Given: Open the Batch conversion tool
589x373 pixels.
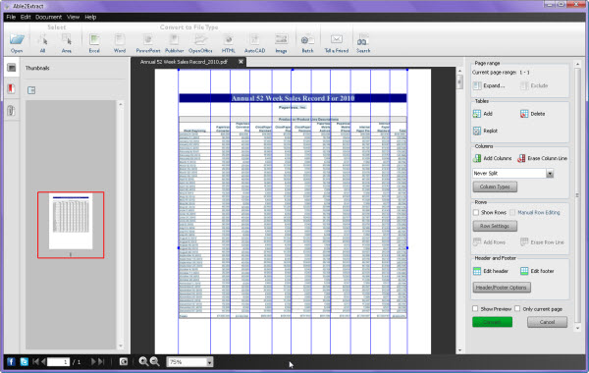Looking at the screenshot, I should (x=307, y=39).
